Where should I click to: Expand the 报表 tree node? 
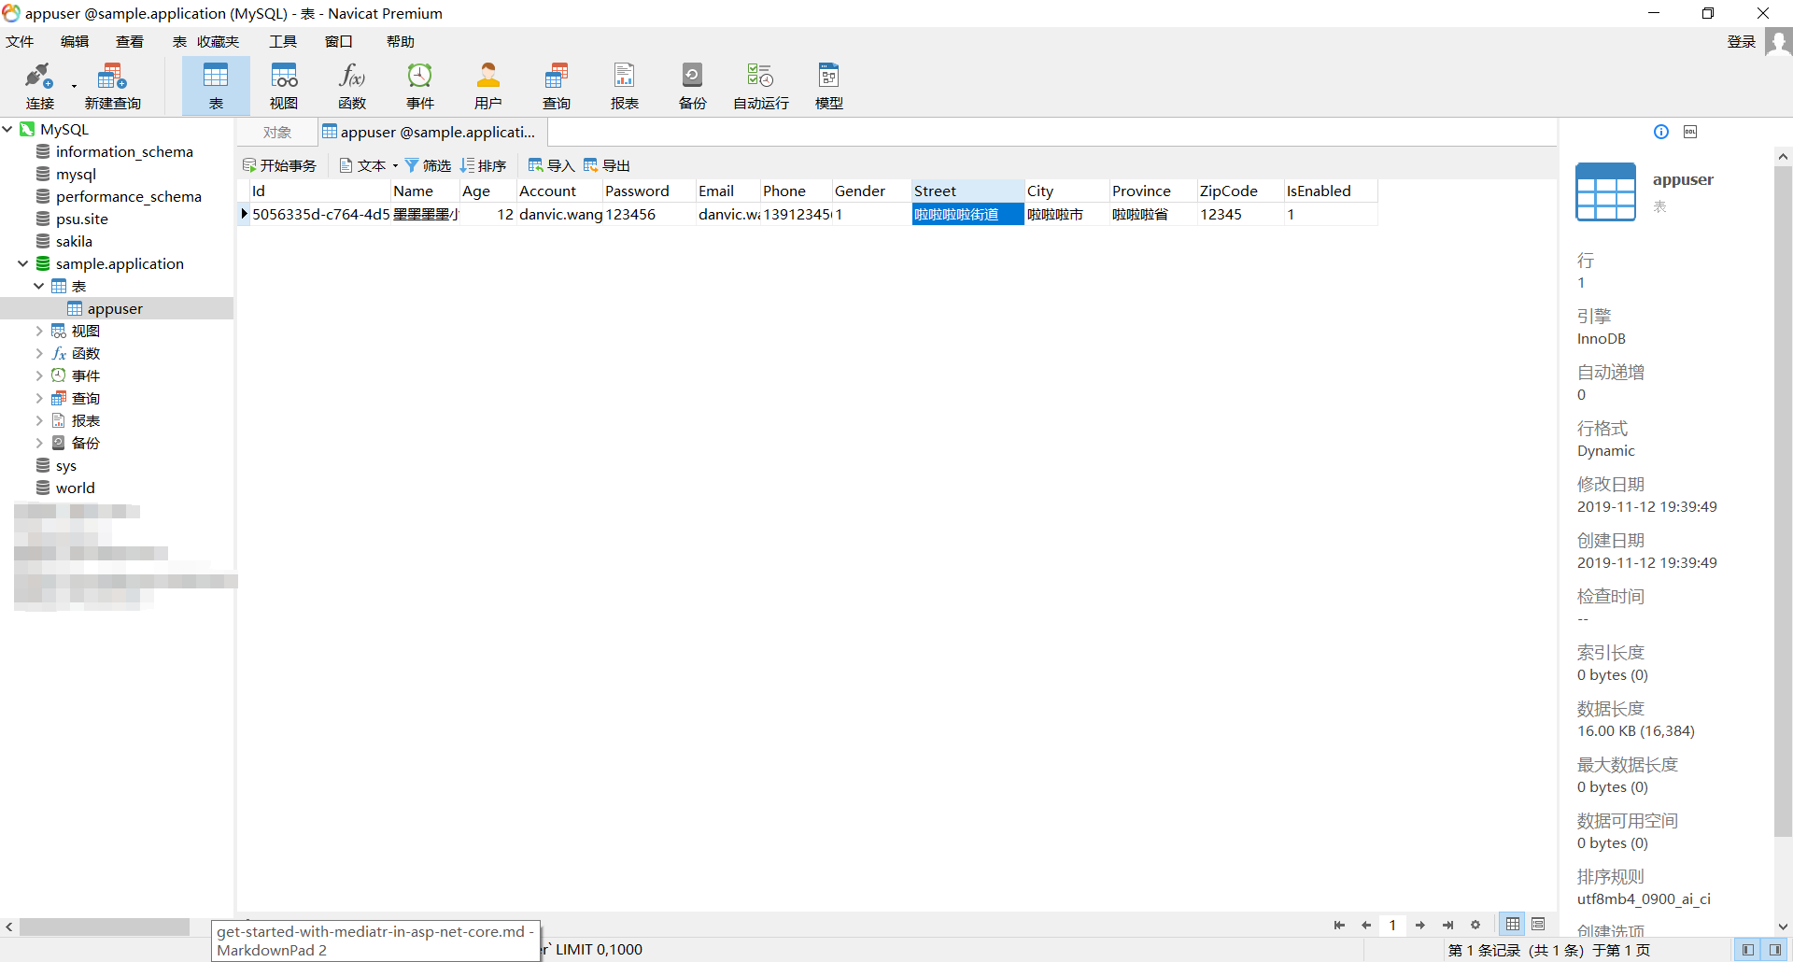(x=39, y=420)
